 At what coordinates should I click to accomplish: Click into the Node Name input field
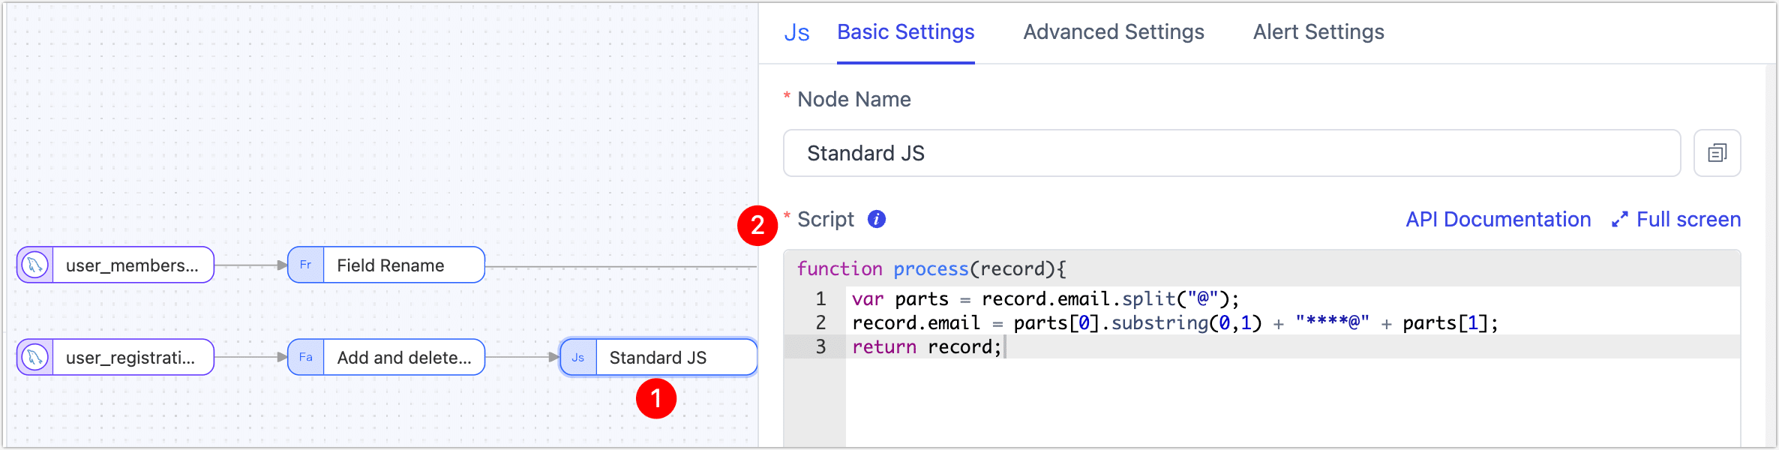coord(1230,153)
